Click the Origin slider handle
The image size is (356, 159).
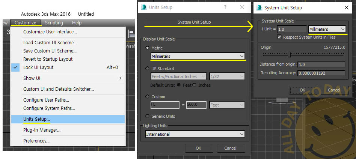point(290,55)
